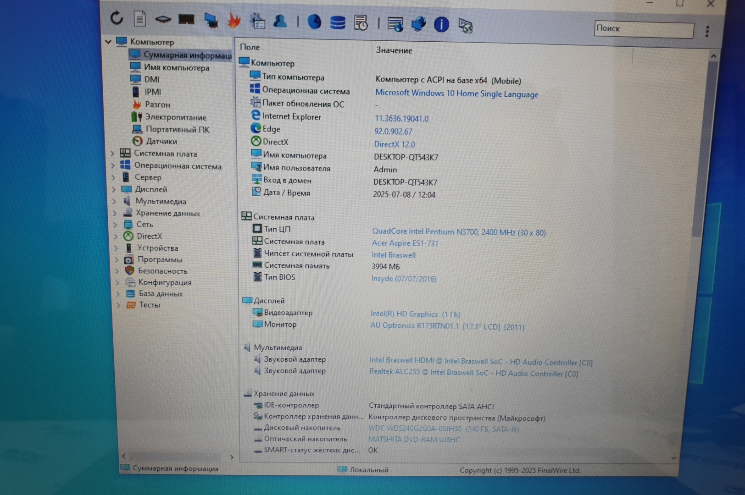Click the remote connection icon in toolbar
745x495 pixels.
click(465, 25)
